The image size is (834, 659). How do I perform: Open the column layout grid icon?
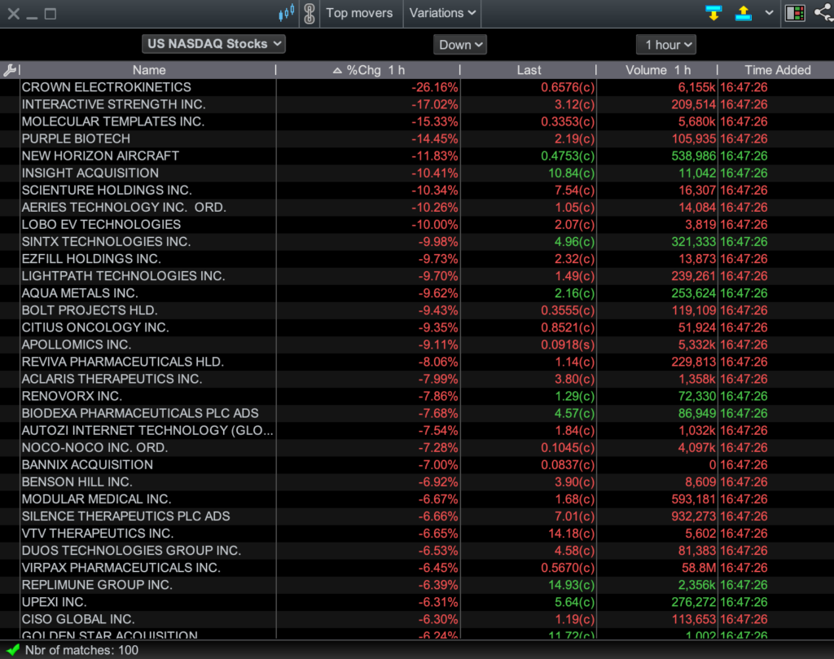tap(795, 13)
